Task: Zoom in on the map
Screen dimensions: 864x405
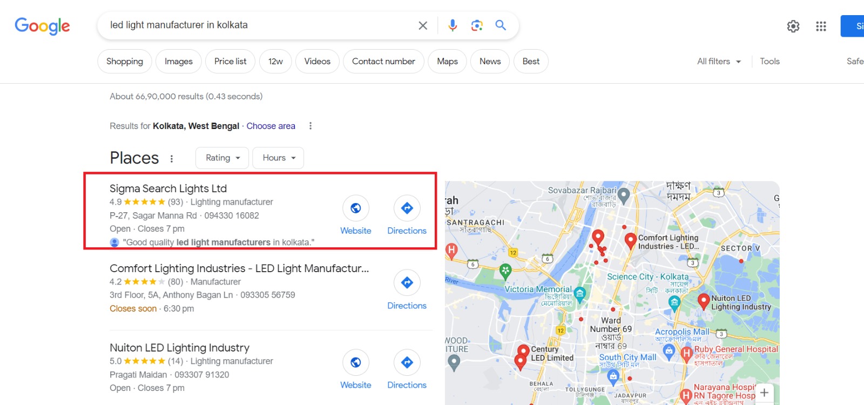Action: coord(764,393)
